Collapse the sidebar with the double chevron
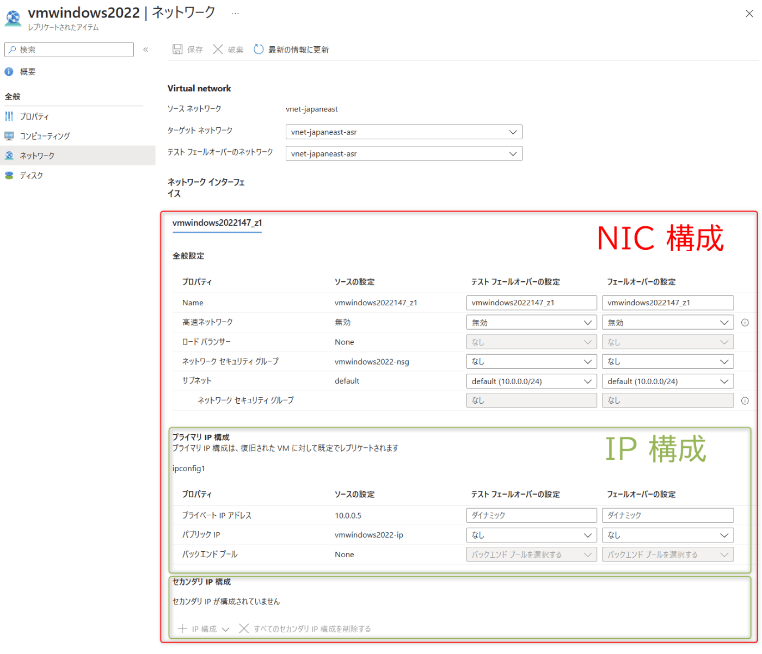 146,50
